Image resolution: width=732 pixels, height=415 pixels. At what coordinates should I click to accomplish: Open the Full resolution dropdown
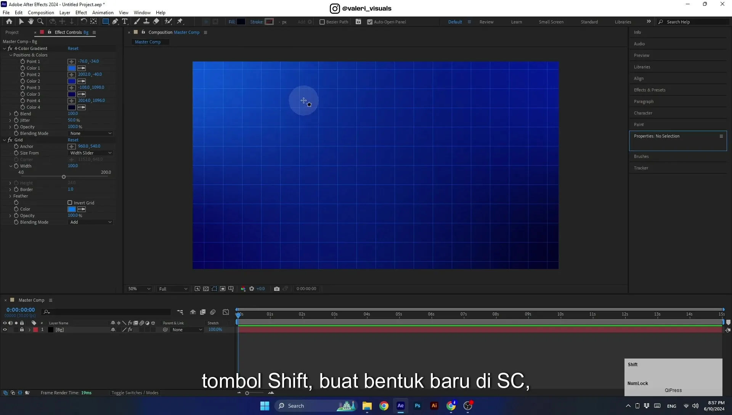[x=173, y=289]
